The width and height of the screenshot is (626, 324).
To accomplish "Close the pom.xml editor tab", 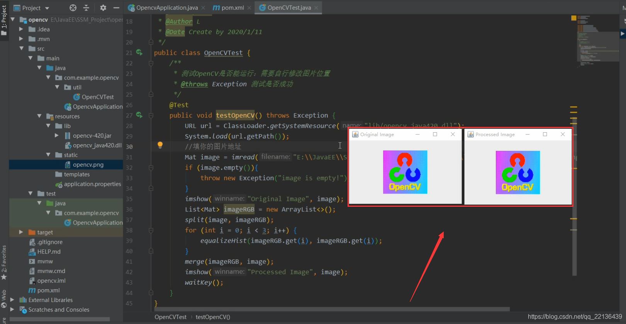I will click(249, 8).
